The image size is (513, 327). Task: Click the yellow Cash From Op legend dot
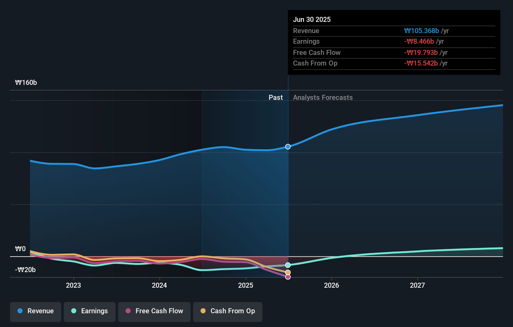point(204,311)
